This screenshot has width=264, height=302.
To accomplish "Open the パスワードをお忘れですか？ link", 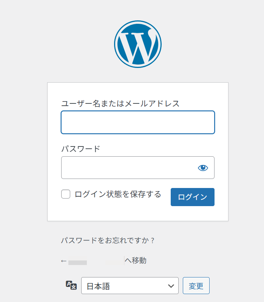I will [108, 240].
